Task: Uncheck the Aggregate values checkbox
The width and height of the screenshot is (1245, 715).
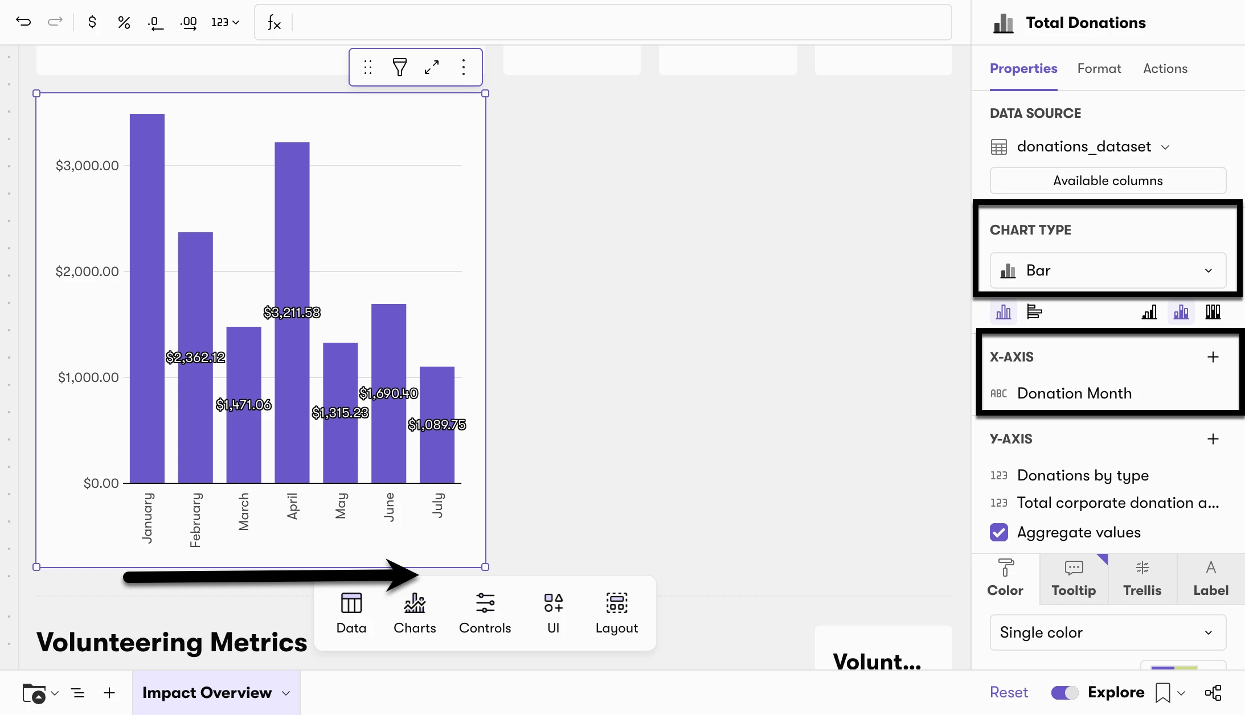Action: coord(999,532)
